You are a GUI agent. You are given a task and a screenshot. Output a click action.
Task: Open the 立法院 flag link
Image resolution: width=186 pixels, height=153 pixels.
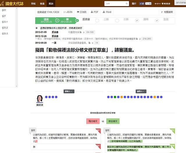point(82,12)
